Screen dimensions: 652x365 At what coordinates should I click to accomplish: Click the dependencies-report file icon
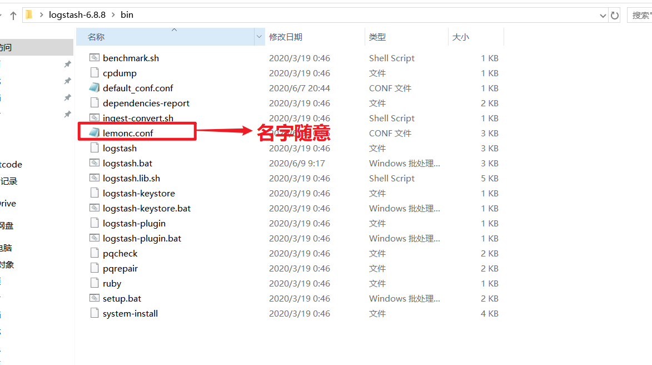[94, 103]
